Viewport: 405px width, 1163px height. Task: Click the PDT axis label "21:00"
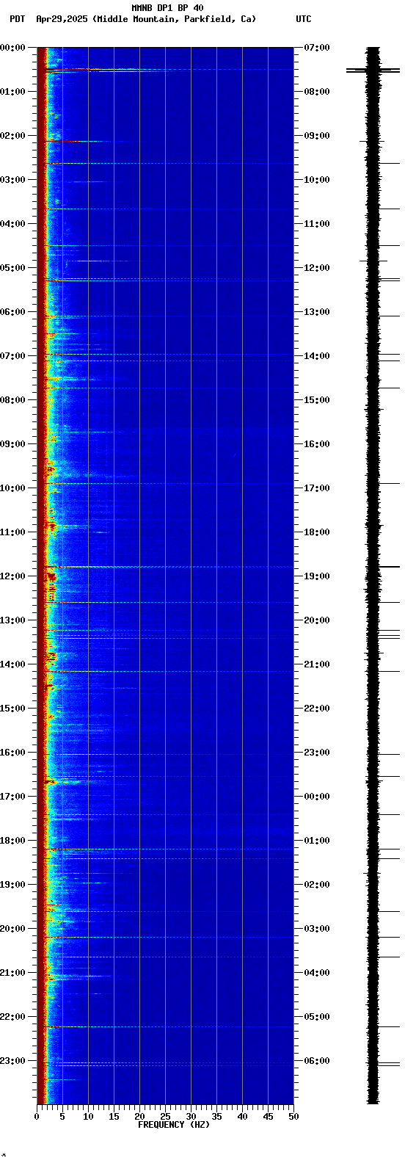[12, 973]
